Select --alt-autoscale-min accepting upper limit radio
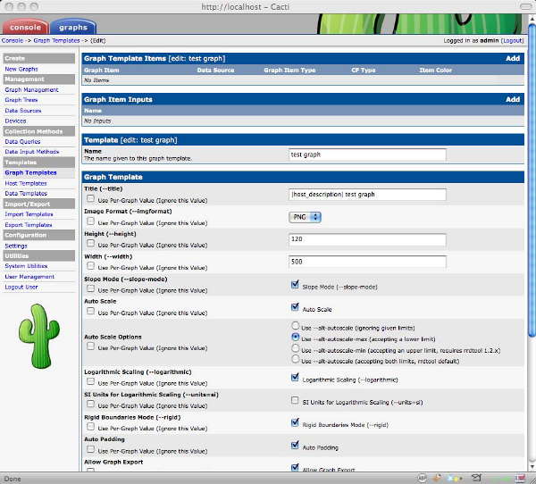 click(x=296, y=348)
